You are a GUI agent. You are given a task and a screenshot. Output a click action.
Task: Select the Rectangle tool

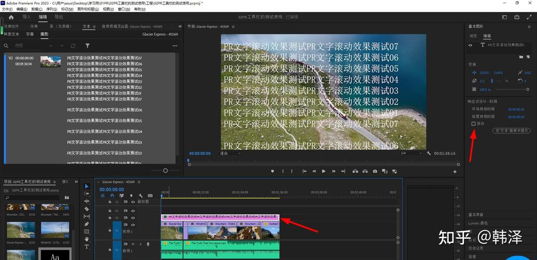click(x=87, y=231)
